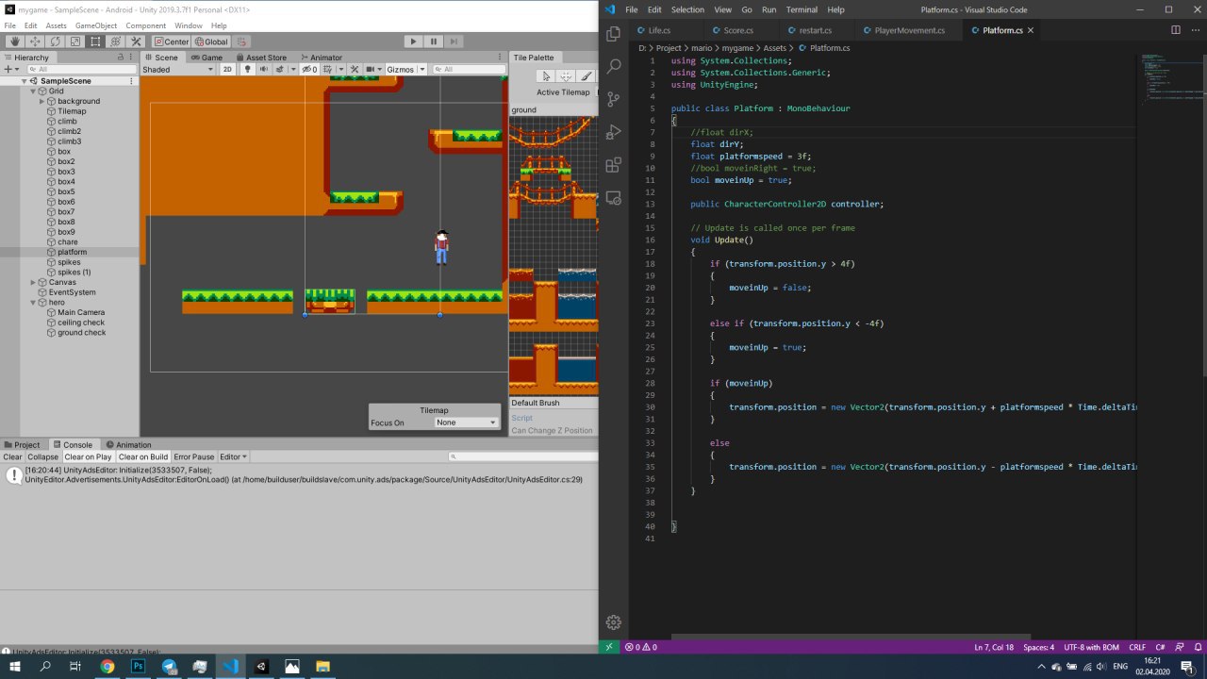Select the Main Camera in Hierarchy
This screenshot has width=1207, height=679.
tap(81, 312)
